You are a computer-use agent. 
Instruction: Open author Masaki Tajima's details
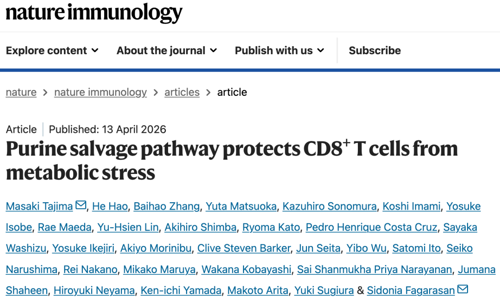[39, 206]
